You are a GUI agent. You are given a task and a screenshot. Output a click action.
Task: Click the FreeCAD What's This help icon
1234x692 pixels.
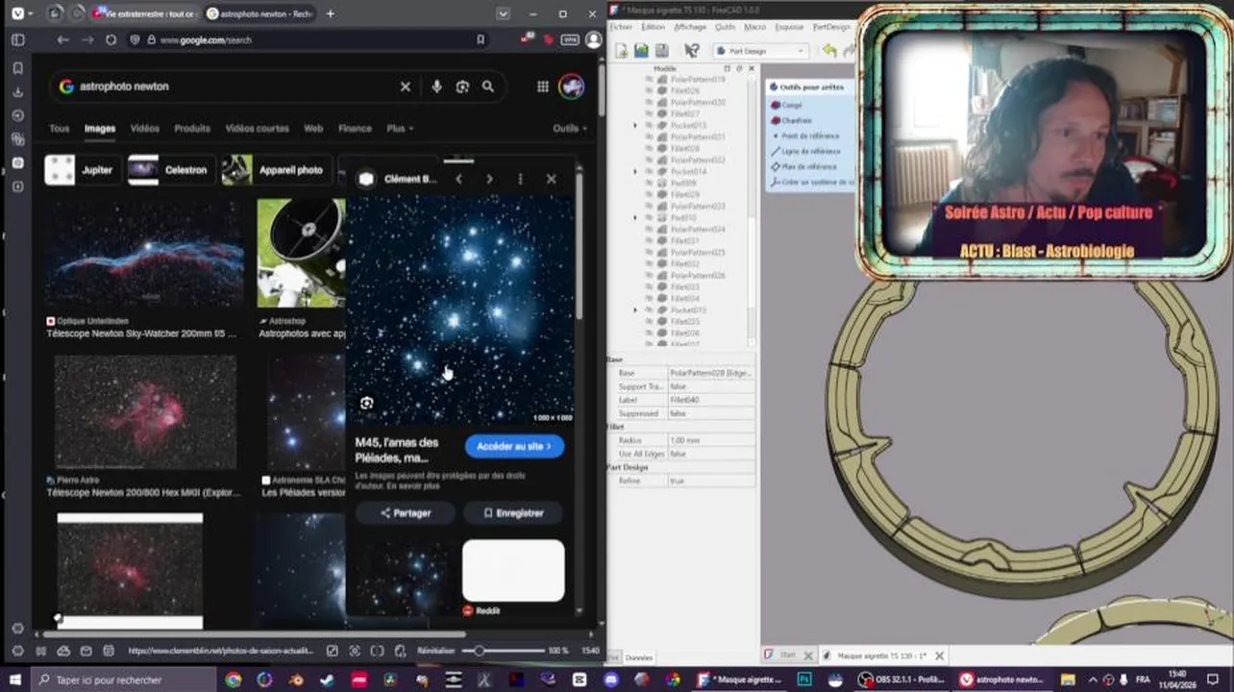tap(691, 51)
